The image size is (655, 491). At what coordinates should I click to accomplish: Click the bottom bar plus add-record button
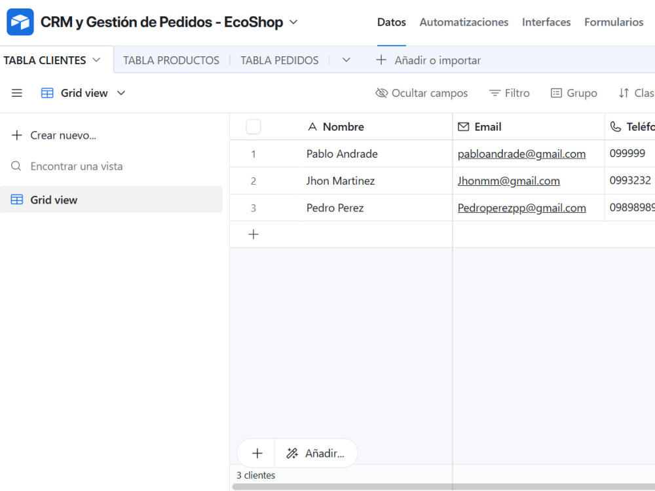257,453
